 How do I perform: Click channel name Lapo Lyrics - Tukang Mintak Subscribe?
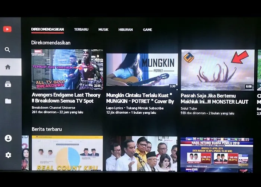click(135, 108)
